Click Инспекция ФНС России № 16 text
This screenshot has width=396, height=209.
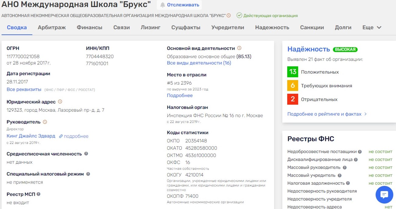pos(215,116)
